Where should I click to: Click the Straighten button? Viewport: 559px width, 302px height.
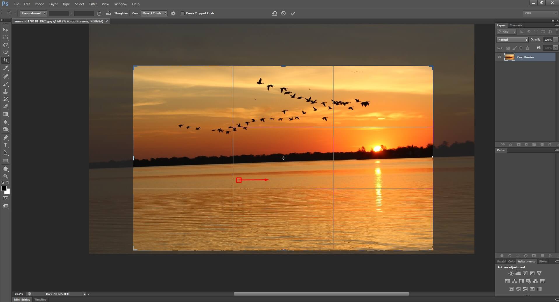coord(120,13)
